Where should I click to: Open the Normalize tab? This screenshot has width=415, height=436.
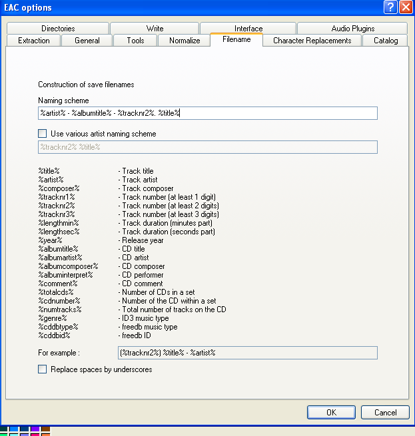point(185,41)
